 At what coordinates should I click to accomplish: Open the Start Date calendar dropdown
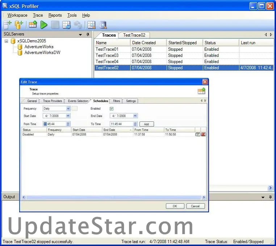68,116
